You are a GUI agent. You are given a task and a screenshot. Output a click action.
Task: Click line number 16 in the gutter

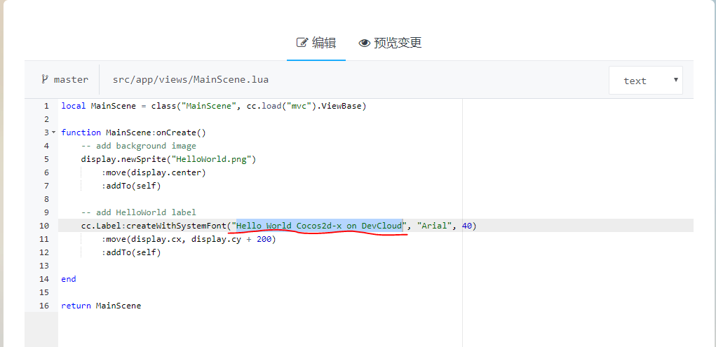(x=44, y=306)
